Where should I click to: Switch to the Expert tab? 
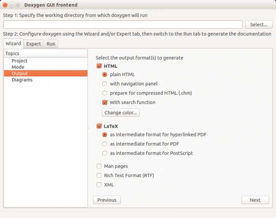[x=33, y=44]
